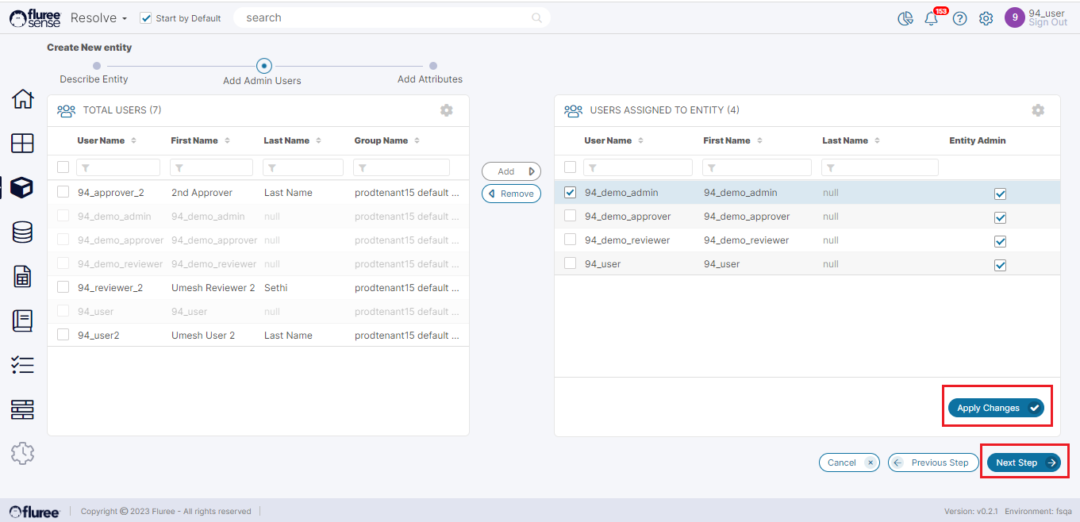
Task: Open Total Users panel settings gear
Action: coord(447,110)
